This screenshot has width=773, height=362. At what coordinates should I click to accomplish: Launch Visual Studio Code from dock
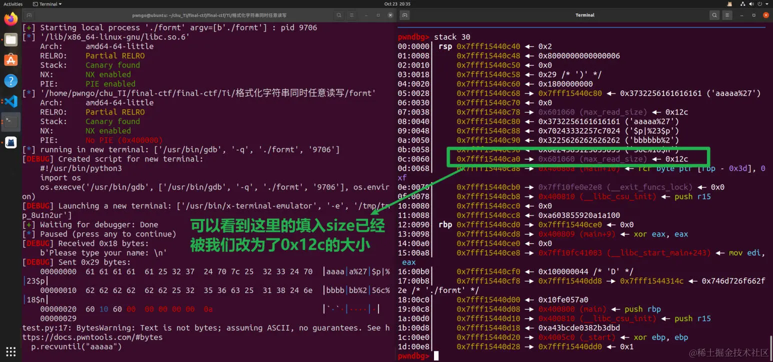click(x=10, y=101)
